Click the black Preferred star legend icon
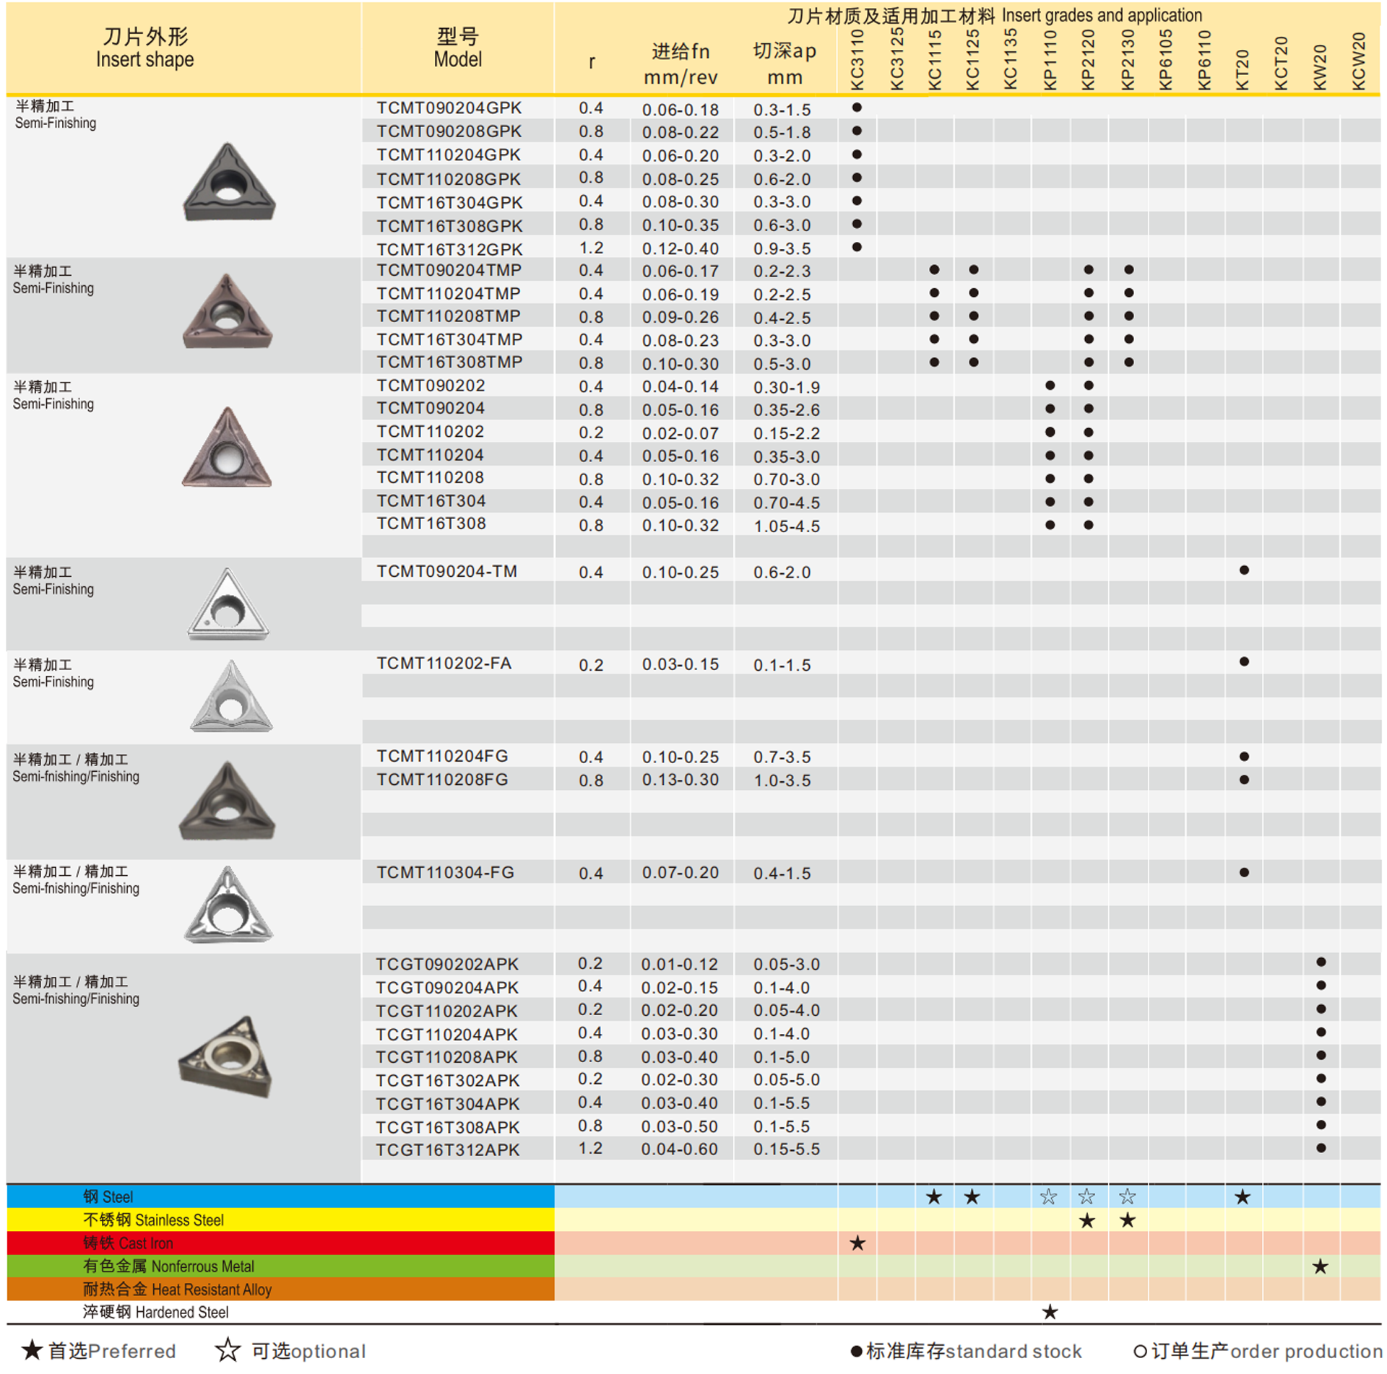This screenshot has height=1374, width=1387. tap(32, 1349)
